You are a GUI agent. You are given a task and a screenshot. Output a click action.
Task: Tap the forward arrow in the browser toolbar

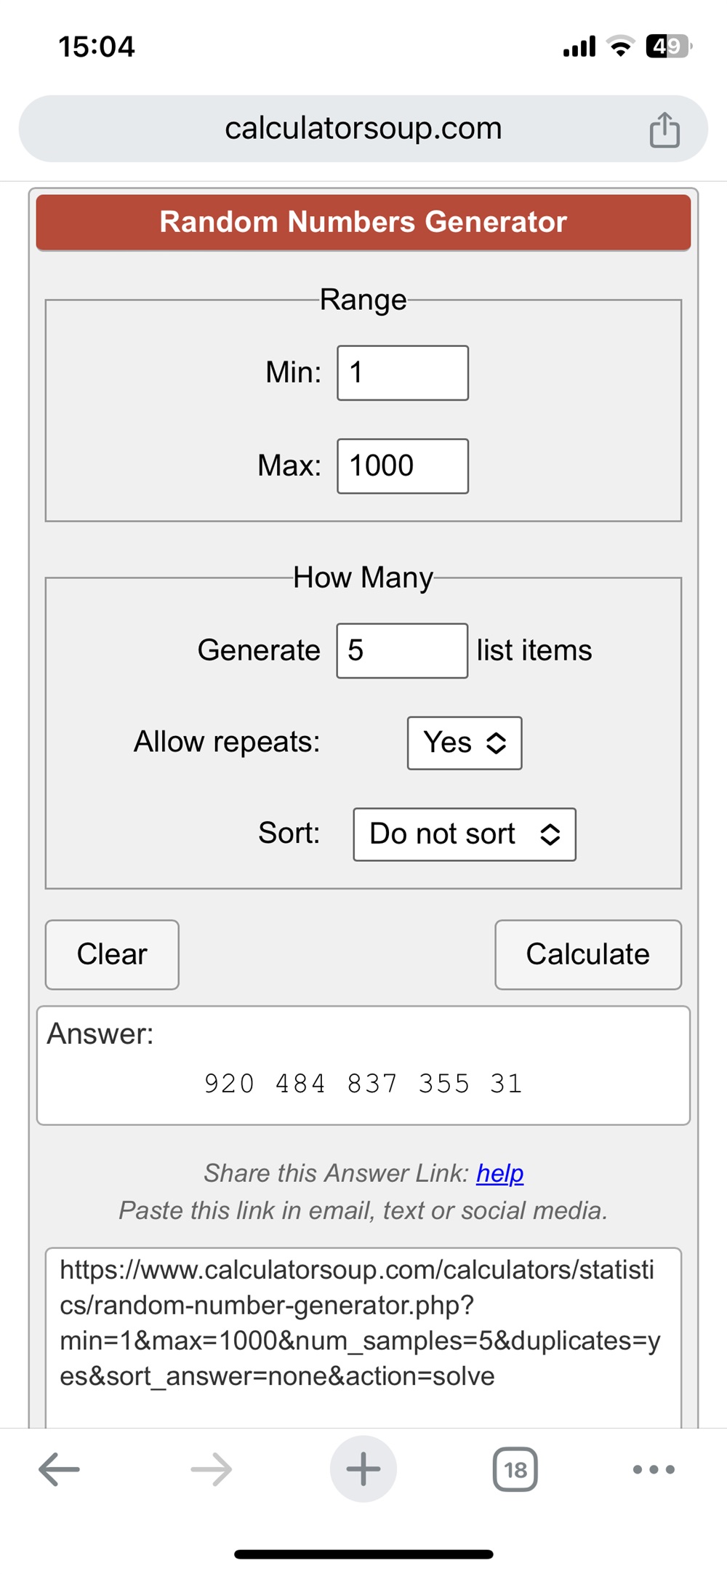click(212, 1469)
